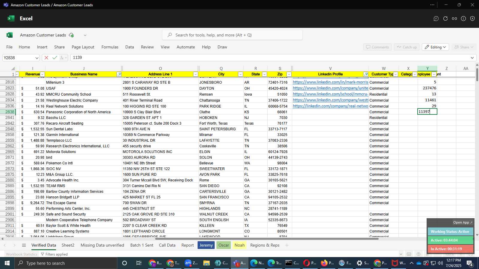Click the Windows search box in the taskbar
This screenshot has width=479, height=269.
pyautogui.click(x=66, y=263)
